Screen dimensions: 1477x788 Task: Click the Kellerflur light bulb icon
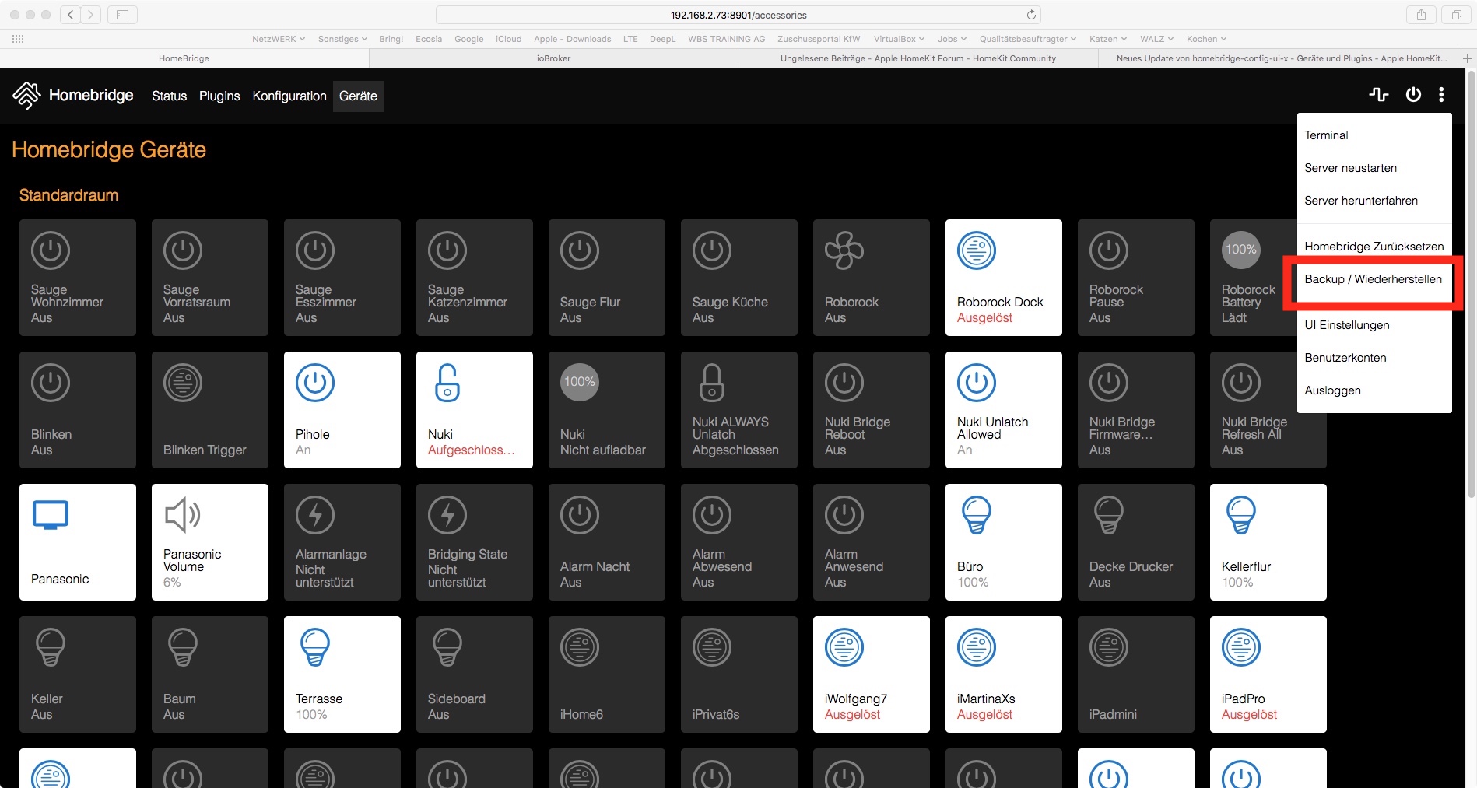[x=1241, y=515]
